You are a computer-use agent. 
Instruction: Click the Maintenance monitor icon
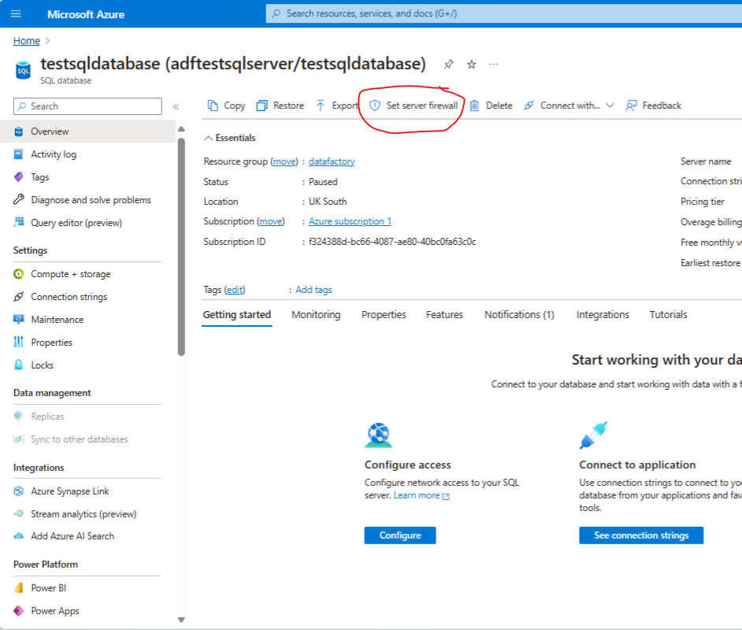click(18, 319)
